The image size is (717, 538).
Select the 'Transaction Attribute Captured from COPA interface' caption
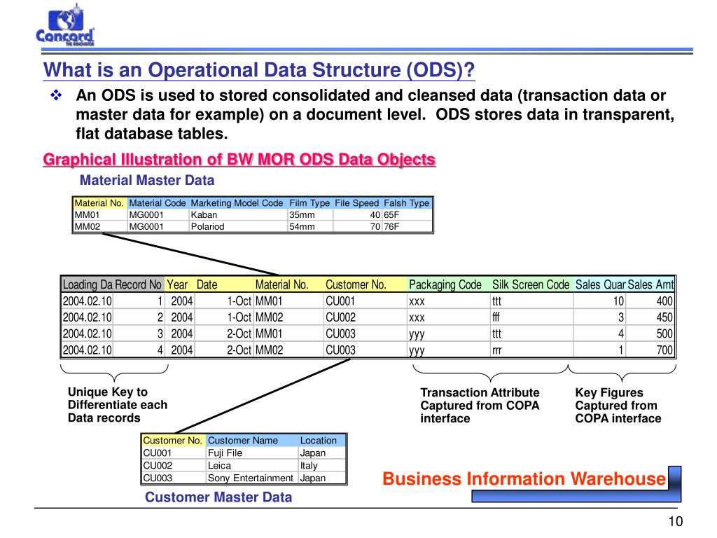[480, 406]
